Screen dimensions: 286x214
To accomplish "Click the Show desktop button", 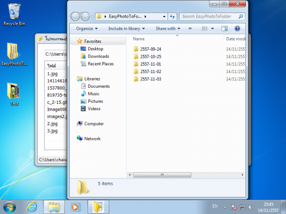I will point(283,207).
